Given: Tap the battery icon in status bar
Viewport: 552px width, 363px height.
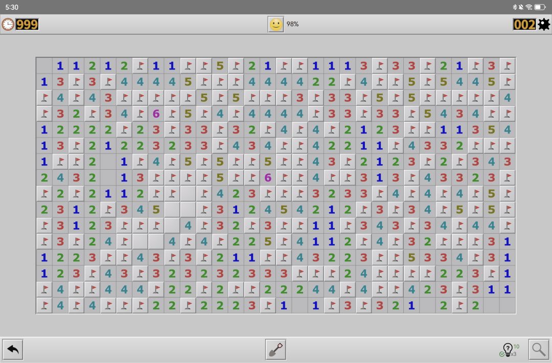Looking at the screenshot, I should 540,7.
